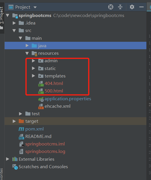Click the Scratches and Consoles icon

(x=15, y=167)
